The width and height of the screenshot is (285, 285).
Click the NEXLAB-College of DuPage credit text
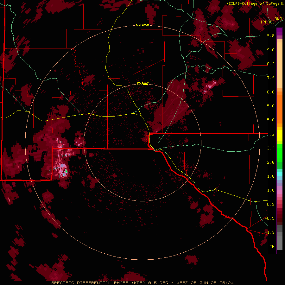[x=253, y=3]
